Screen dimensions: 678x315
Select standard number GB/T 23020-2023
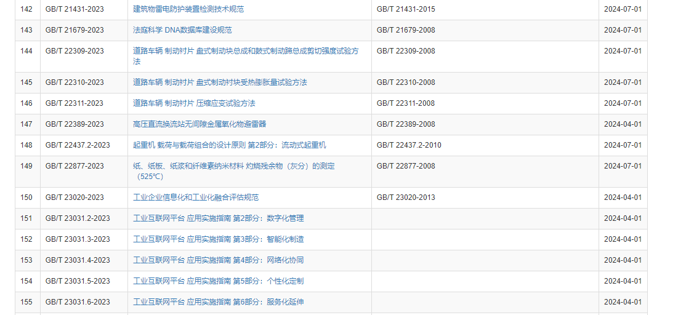(75, 197)
